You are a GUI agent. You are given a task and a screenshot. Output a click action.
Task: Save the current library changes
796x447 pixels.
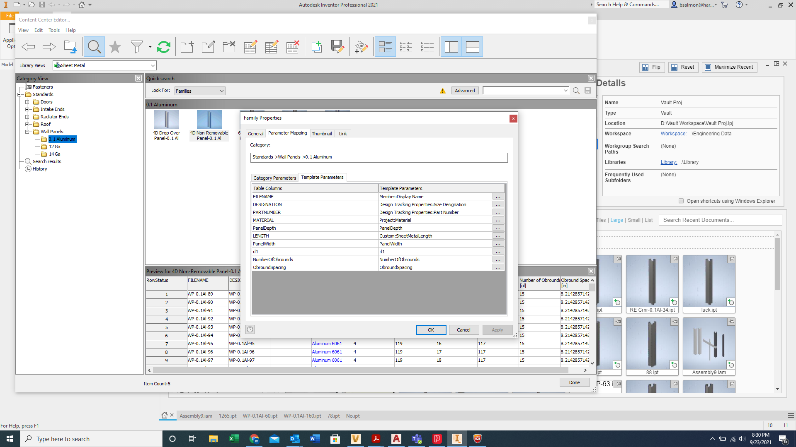337,46
